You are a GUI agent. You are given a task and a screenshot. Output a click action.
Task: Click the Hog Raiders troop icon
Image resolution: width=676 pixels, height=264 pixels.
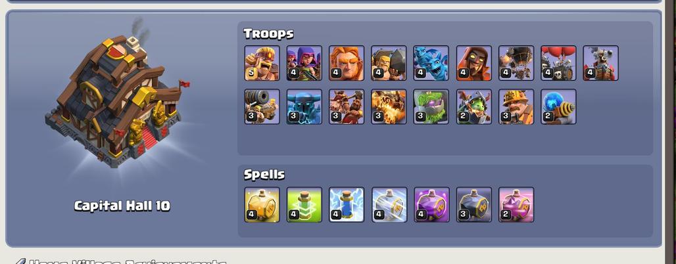346,107
